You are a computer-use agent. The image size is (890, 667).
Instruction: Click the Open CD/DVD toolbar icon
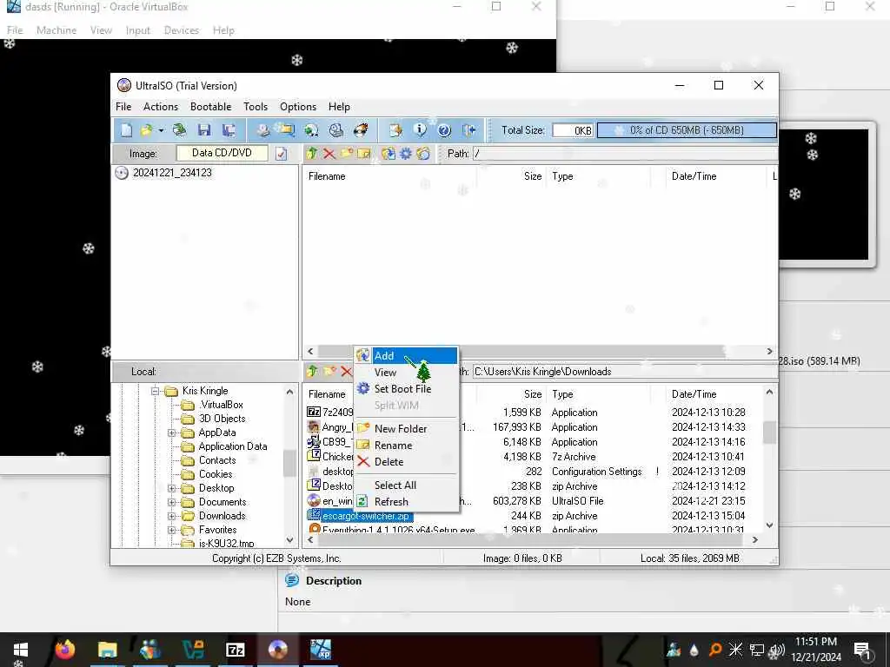click(x=179, y=130)
